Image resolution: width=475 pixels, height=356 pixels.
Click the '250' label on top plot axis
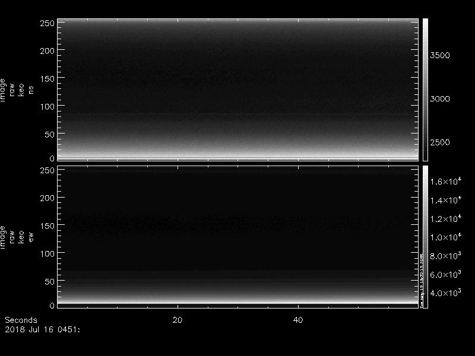(47, 23)
